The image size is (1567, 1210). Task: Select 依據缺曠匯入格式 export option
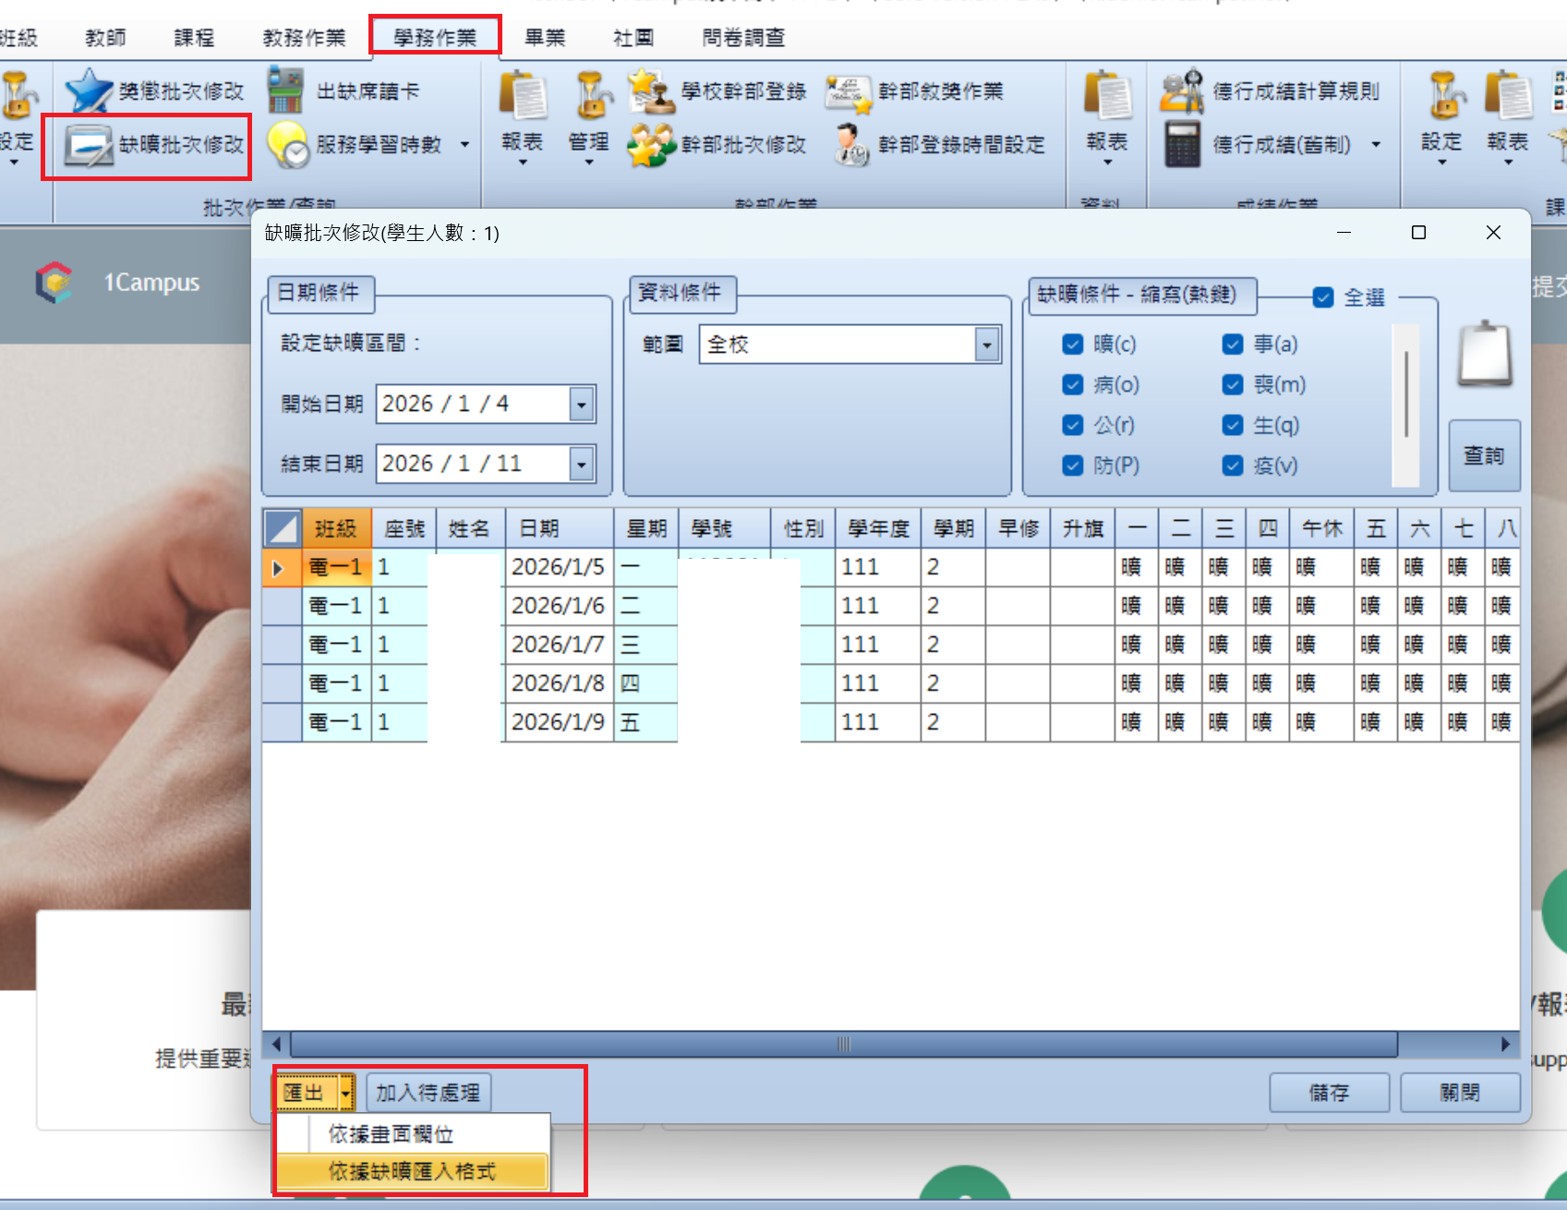pyautogui.click(x=413, y=1171)
